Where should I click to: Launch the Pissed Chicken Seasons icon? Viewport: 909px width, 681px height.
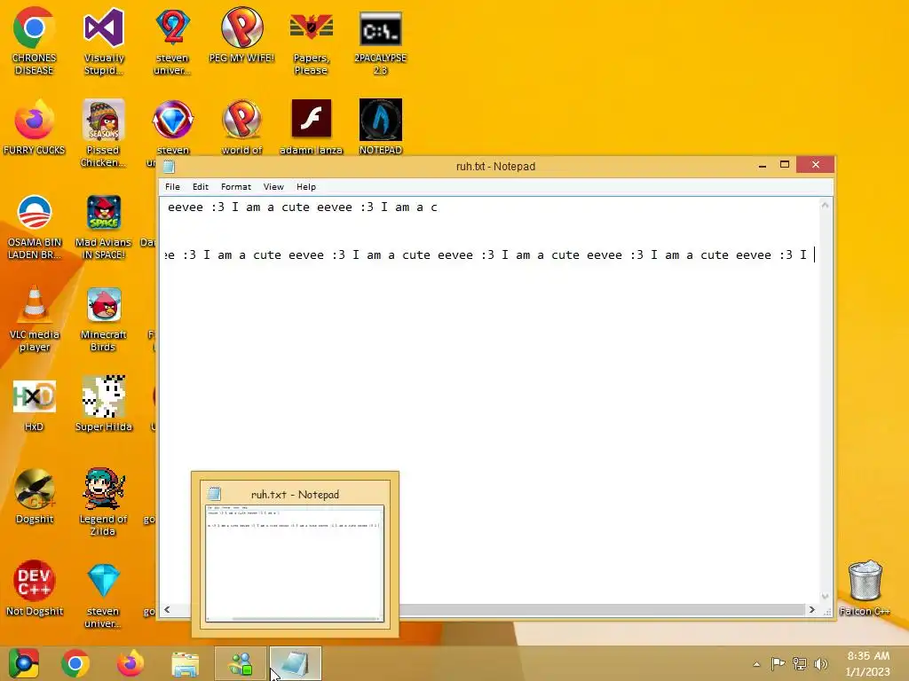click(103, 133)
